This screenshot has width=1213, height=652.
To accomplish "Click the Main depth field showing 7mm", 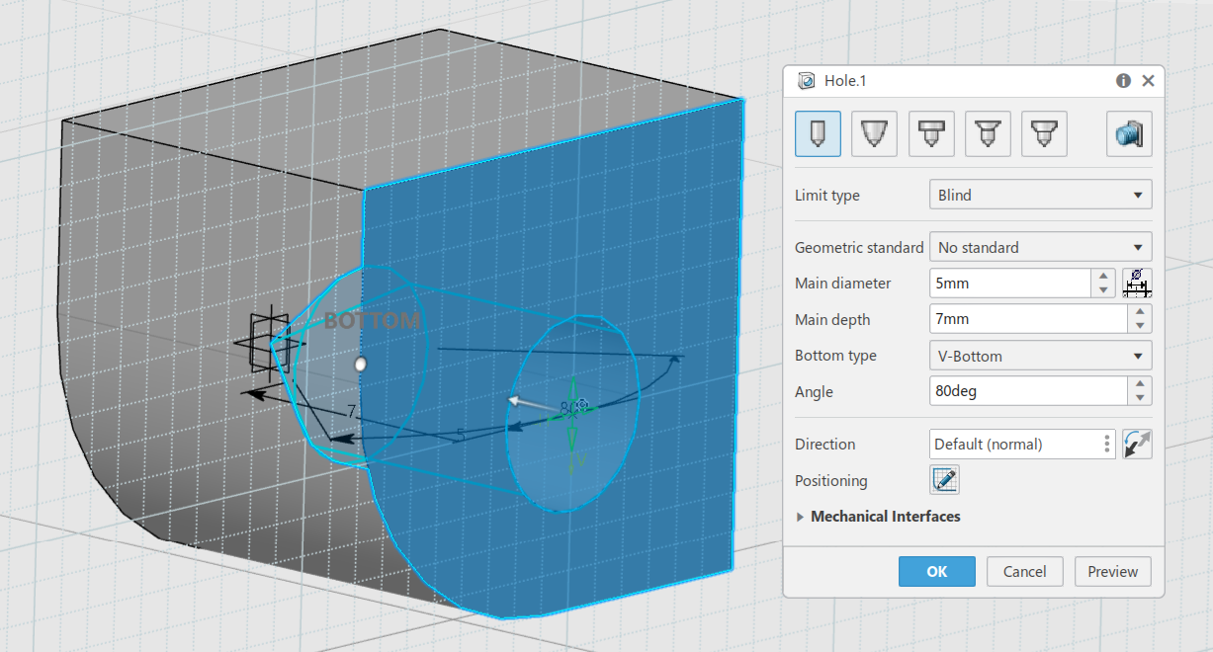I will pos(1029,319).
